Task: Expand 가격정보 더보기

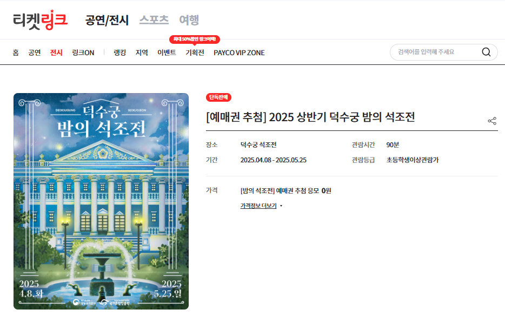Action: (x=261, y=206)
